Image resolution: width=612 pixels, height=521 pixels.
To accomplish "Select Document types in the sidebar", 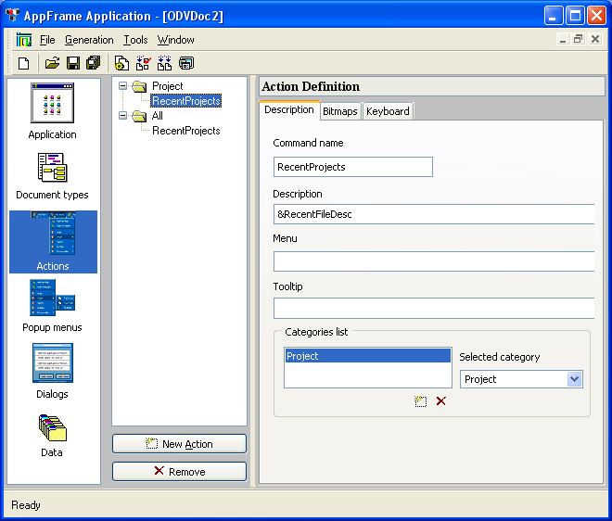I will (x=52, y=176).
